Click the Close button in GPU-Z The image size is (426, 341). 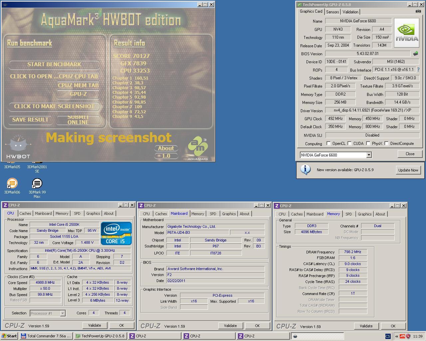410,154
